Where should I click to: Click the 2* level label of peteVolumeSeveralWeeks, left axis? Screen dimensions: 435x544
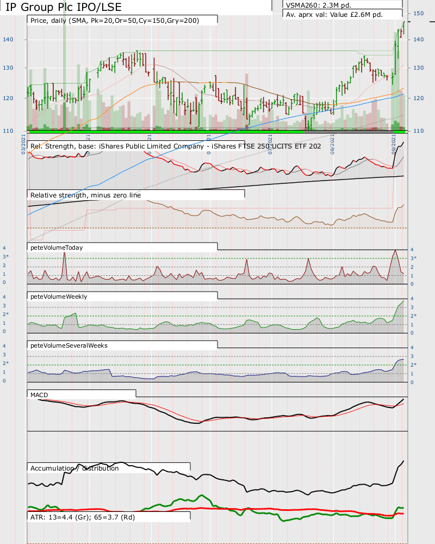tap(5, 363)
